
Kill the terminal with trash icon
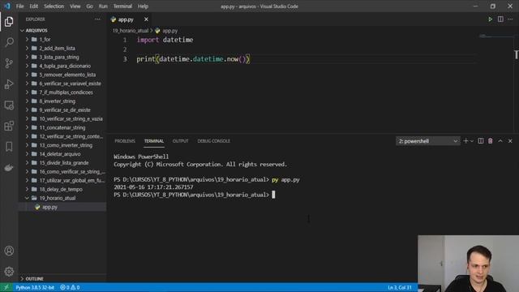click(x=490, y=141)
